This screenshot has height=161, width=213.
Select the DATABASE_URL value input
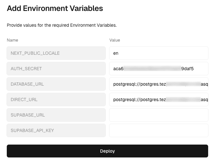(x=158, y=84)
